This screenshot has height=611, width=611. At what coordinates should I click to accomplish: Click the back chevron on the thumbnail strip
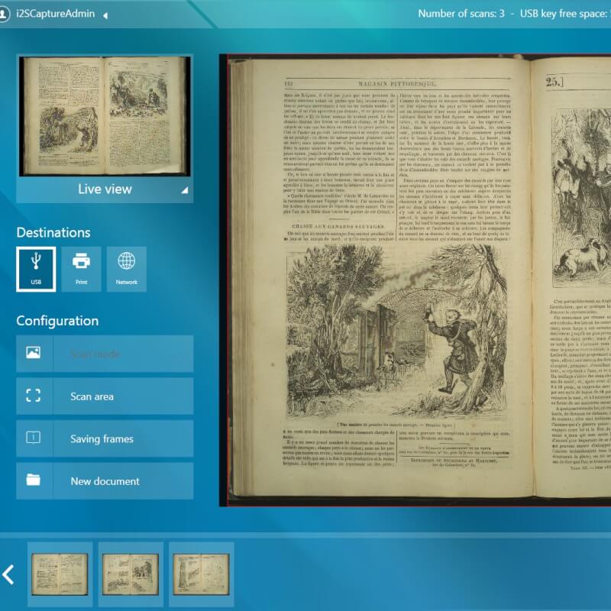pyautogui.click(x=9, y=574)
